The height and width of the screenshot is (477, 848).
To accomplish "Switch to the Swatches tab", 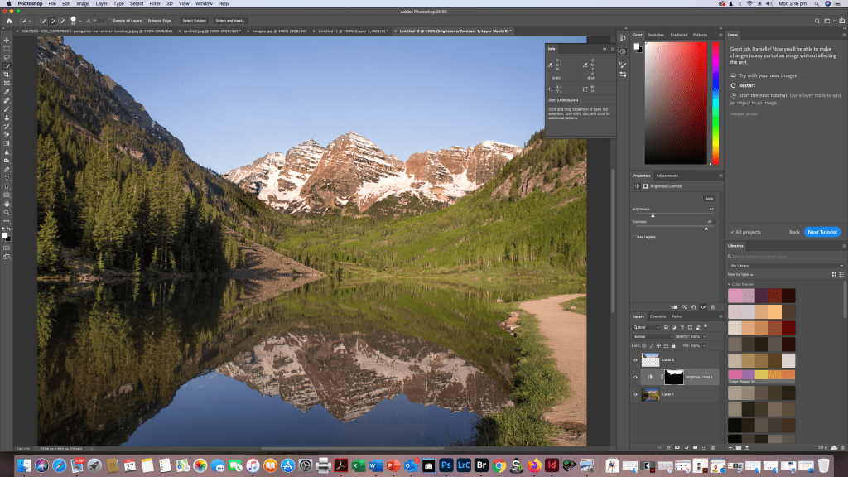I will [x=656, y=35].
